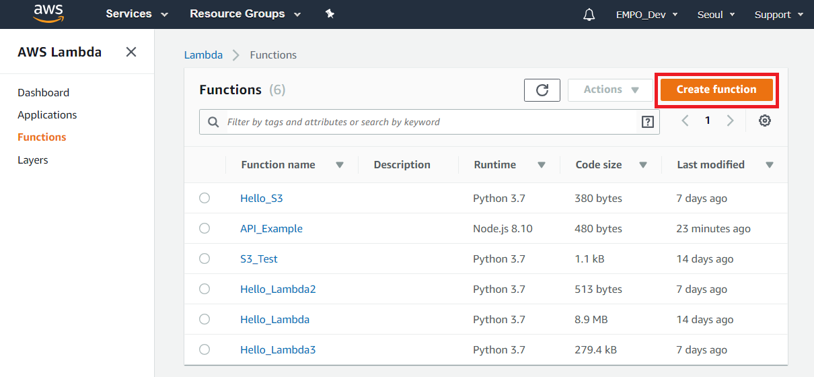Open the Actions dropdown
Viewport: 814px width, 377px height.
[610, 90]
